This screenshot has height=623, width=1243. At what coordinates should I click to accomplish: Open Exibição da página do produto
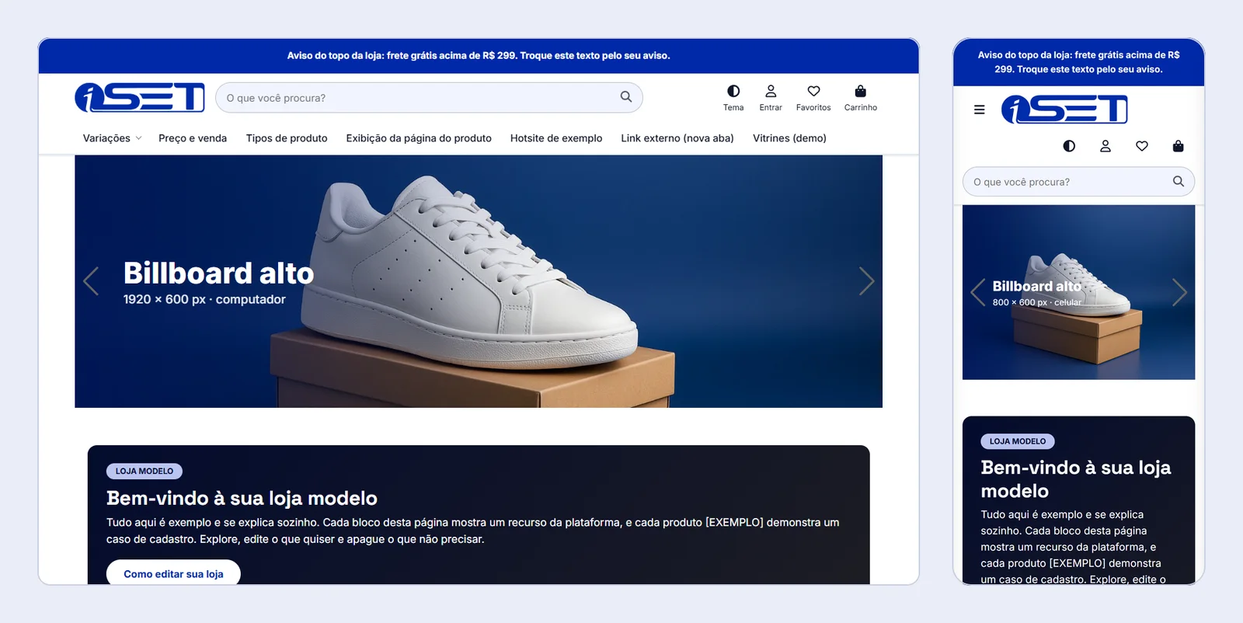419,138
